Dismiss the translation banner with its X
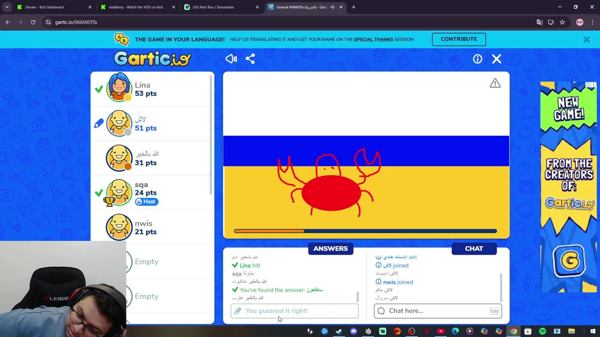This screenshot has width=600, height=337. (x=586, y=40)
